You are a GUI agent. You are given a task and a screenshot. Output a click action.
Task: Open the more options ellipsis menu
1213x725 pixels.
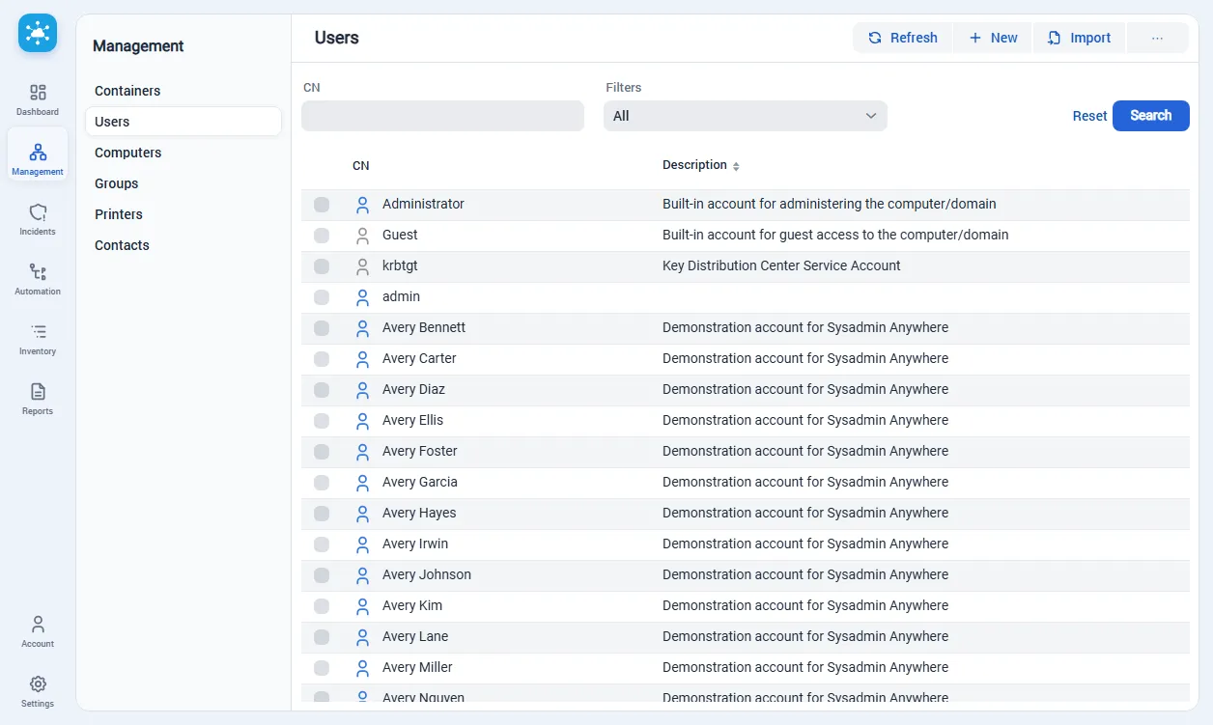[x=1157, y=38]
